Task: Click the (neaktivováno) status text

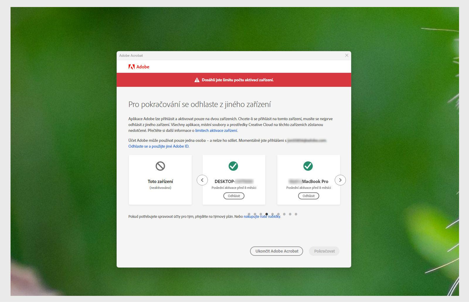Action: 160,188
